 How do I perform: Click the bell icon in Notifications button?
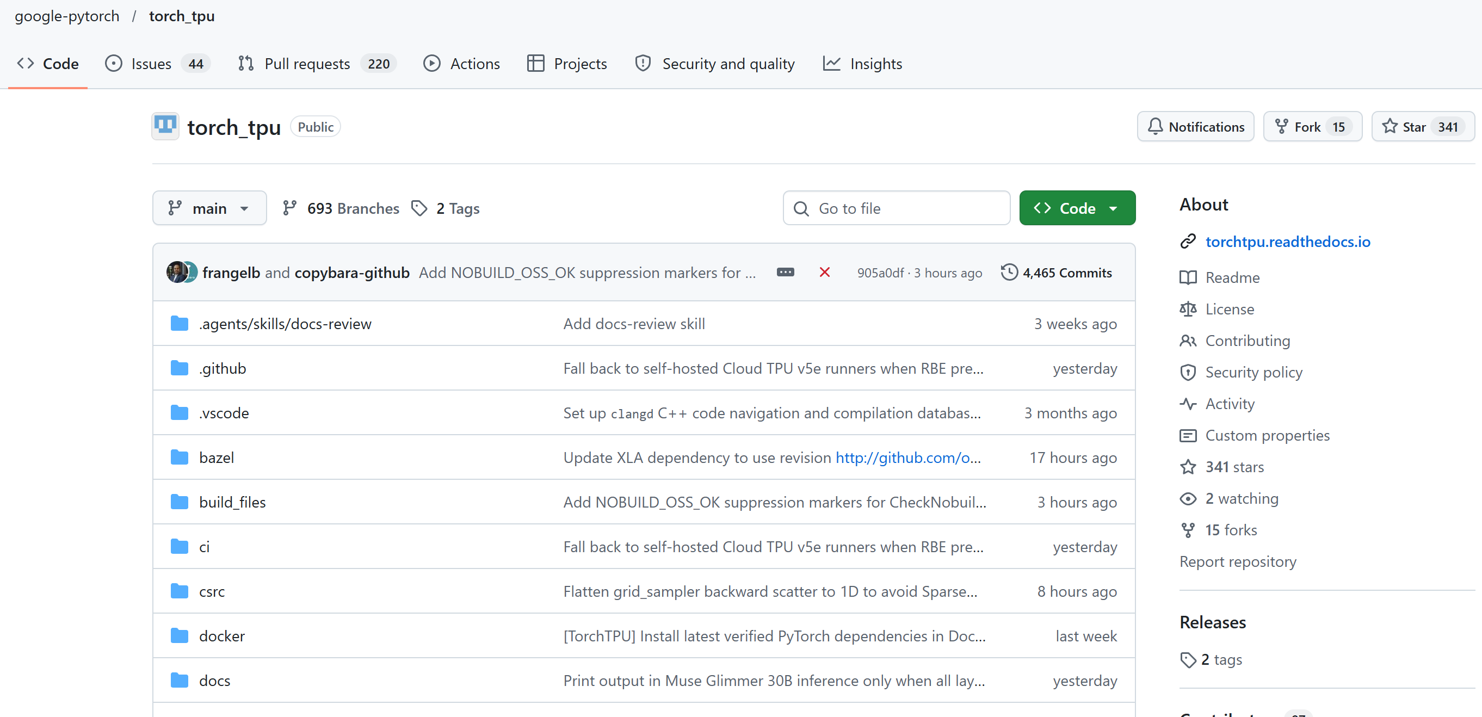(1154, 127)
